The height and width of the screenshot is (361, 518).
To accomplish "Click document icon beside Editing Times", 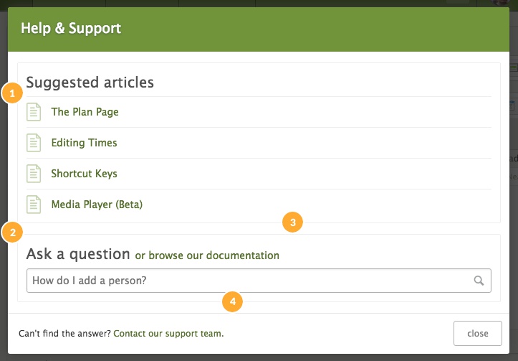I will [x=34, y=143].
